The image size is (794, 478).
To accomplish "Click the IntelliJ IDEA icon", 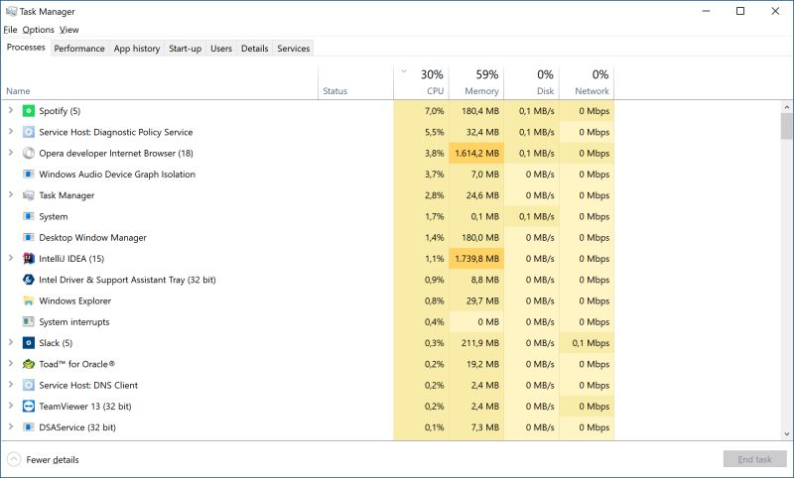I will [x=29, y=259].
